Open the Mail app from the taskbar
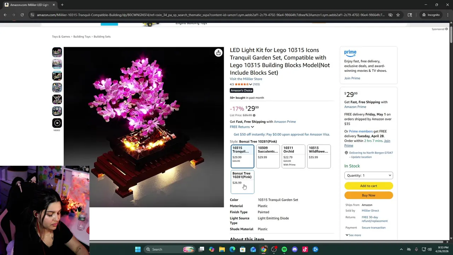453x255 pixels. pos(253,249)
